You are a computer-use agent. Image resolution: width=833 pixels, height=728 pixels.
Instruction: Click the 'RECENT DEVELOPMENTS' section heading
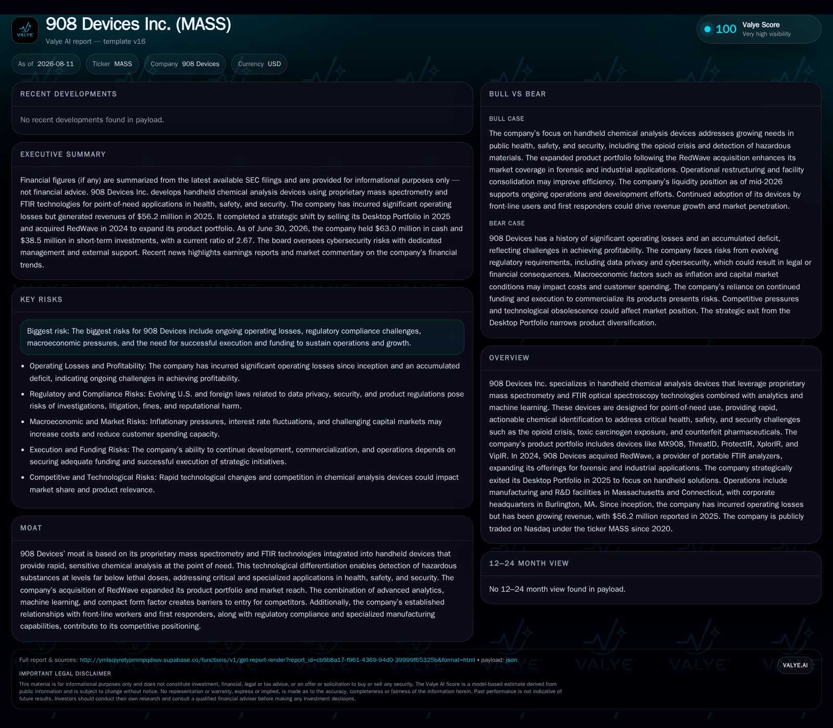[69, 94]
